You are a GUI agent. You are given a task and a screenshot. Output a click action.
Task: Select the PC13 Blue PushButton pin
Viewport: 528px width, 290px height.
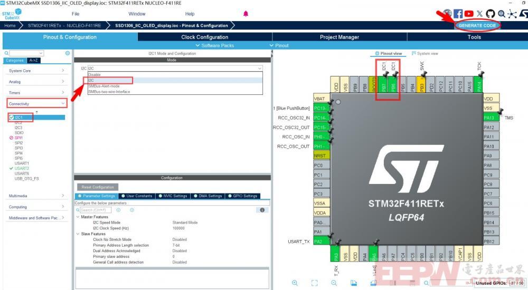coord(322,108)
